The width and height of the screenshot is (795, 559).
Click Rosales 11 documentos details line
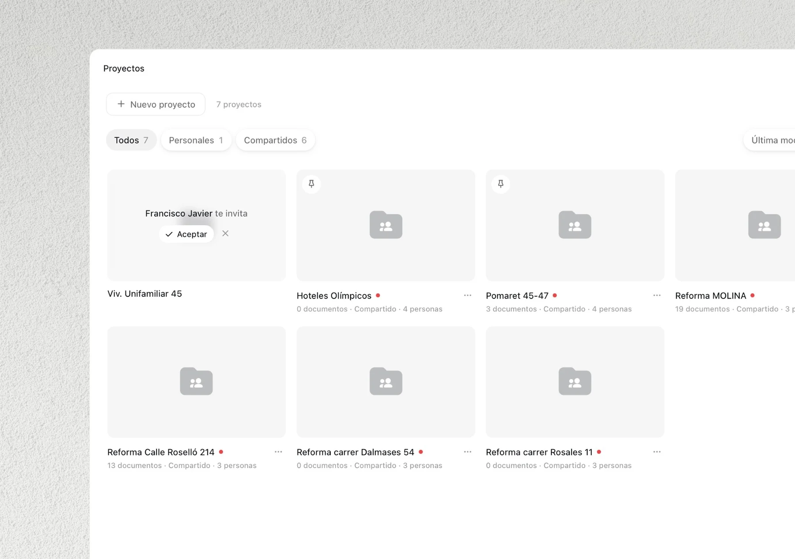click(559, 465)
